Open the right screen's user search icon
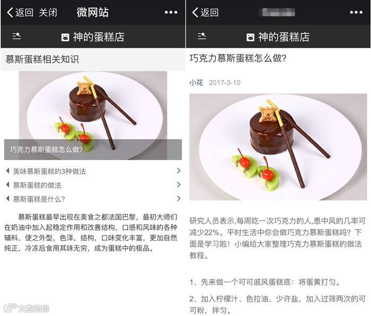371x316 pixels. click(202, 36)
